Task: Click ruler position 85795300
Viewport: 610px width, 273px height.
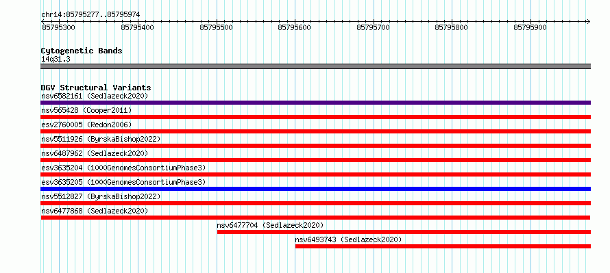Action: 58,27
